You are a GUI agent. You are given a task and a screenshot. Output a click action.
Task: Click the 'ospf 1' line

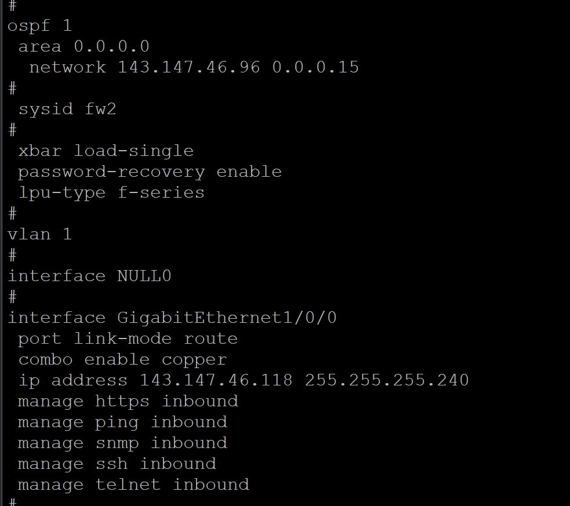(39, 26)
